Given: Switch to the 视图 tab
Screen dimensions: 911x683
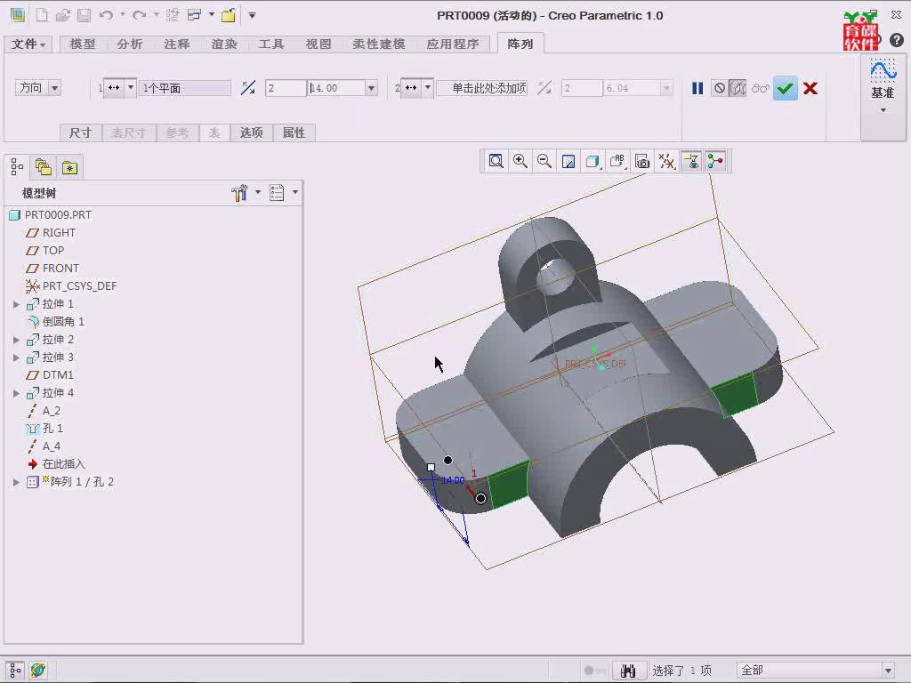Looking at the screenshot, I should [x=318, y=44].
